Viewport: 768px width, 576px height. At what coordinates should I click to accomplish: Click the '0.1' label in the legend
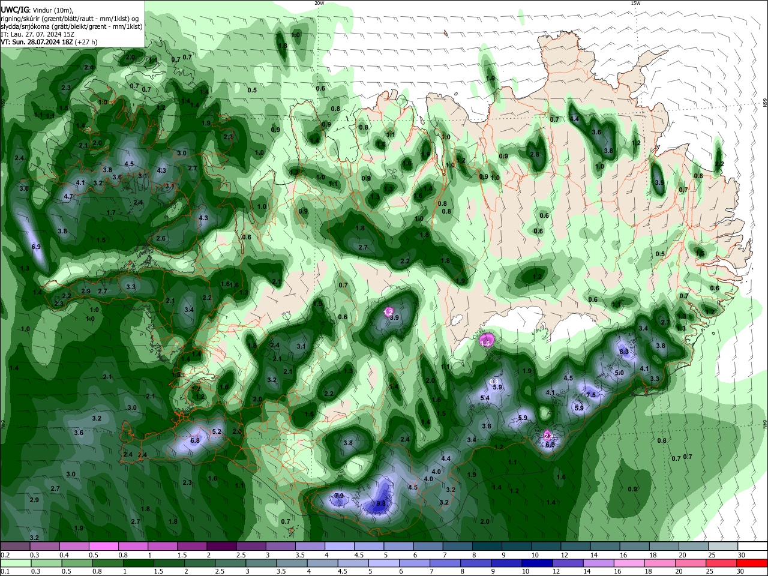pos(5,572)
